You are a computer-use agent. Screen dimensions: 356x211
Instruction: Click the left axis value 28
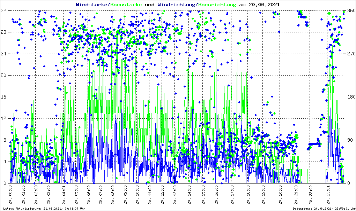(x=4, y=32)
